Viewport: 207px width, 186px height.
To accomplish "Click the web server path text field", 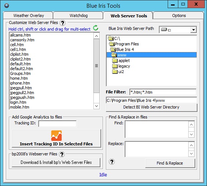I will coord(151,100).
